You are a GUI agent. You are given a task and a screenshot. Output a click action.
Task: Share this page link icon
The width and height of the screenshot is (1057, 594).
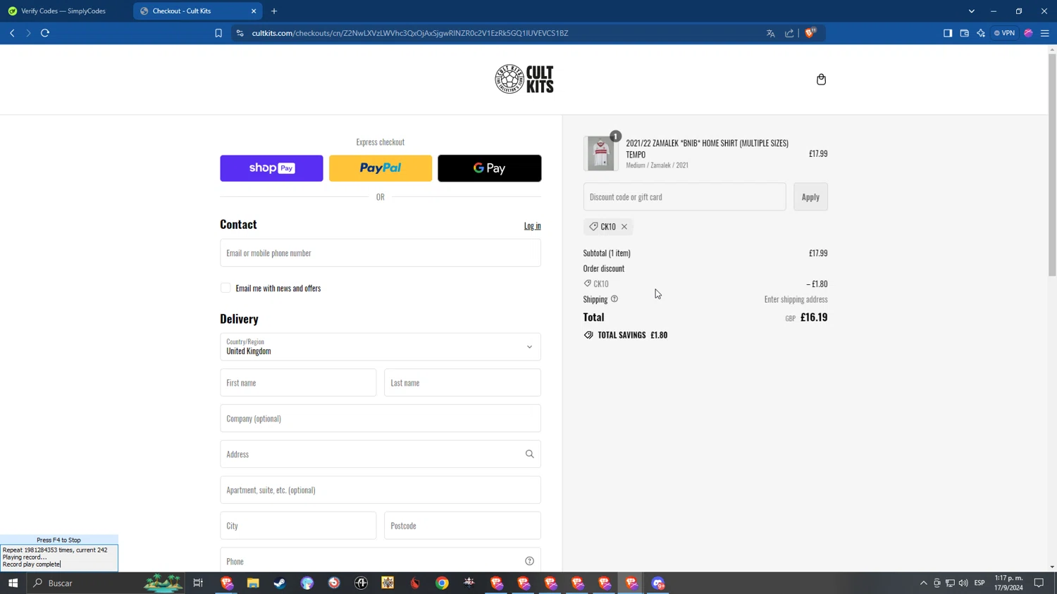click(x=789, y=33)
